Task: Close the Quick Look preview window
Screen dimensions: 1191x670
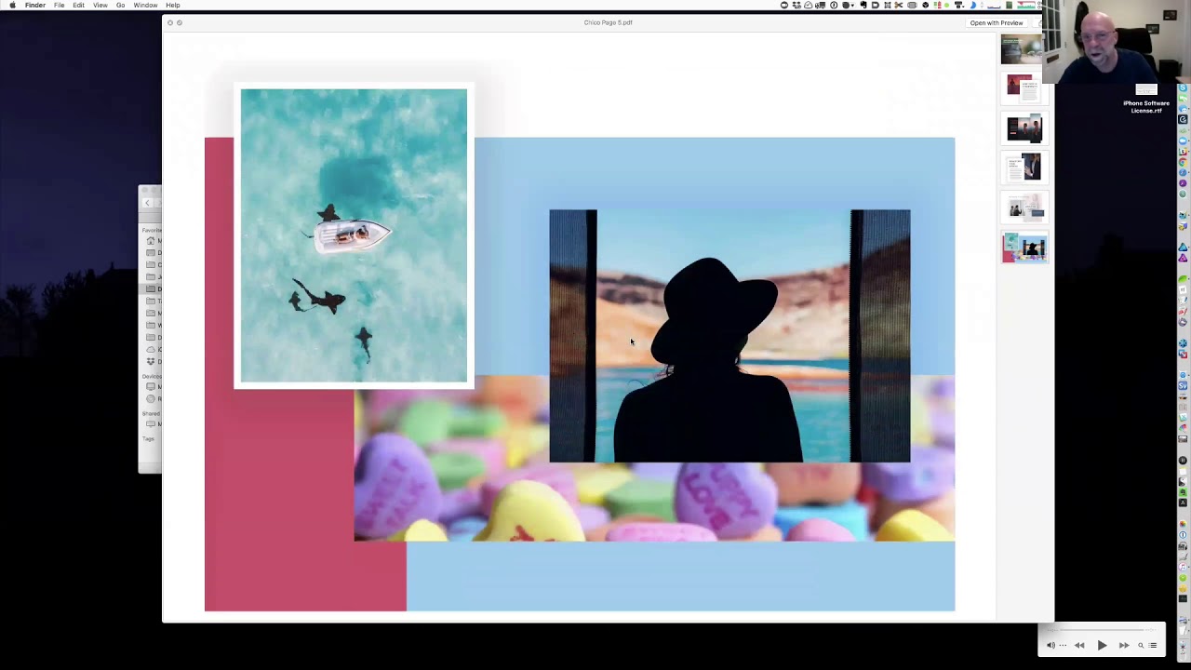Action: (x=169, y=22)
